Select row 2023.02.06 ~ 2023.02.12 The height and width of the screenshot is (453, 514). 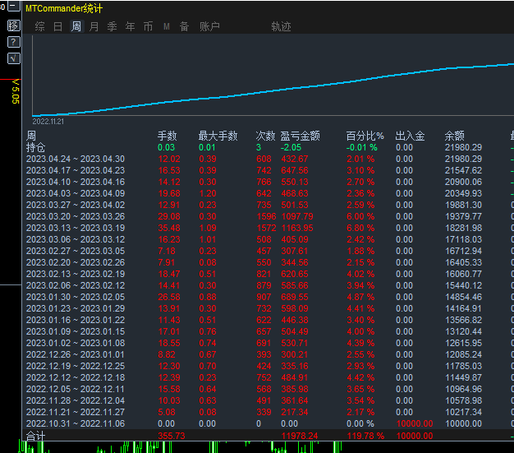(268, 285)
